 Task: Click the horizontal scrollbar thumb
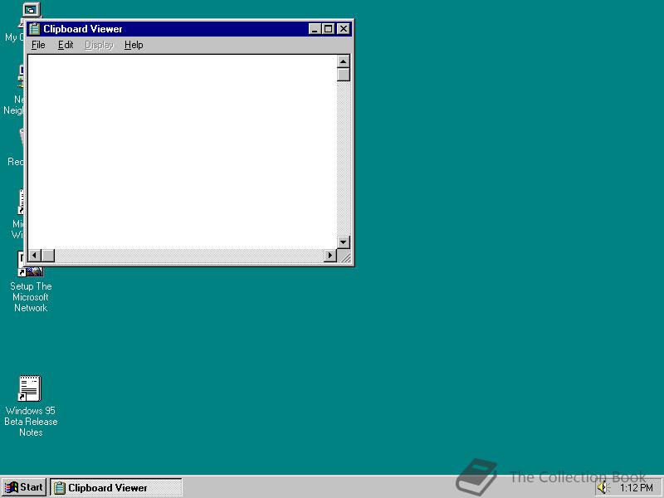pos(48,256)
